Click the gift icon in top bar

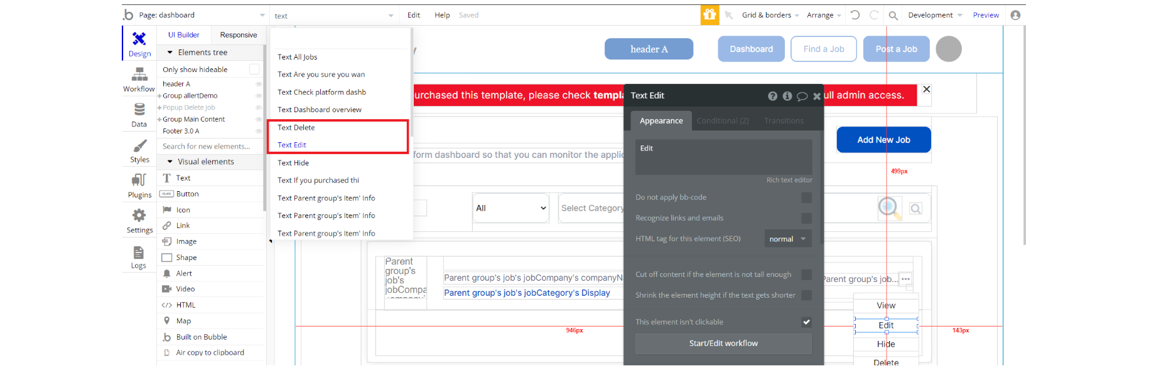click(709, 15)
